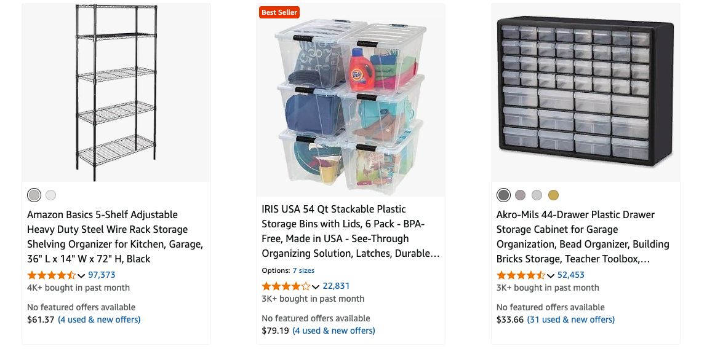Open the 97,373 reviews link

102,275
